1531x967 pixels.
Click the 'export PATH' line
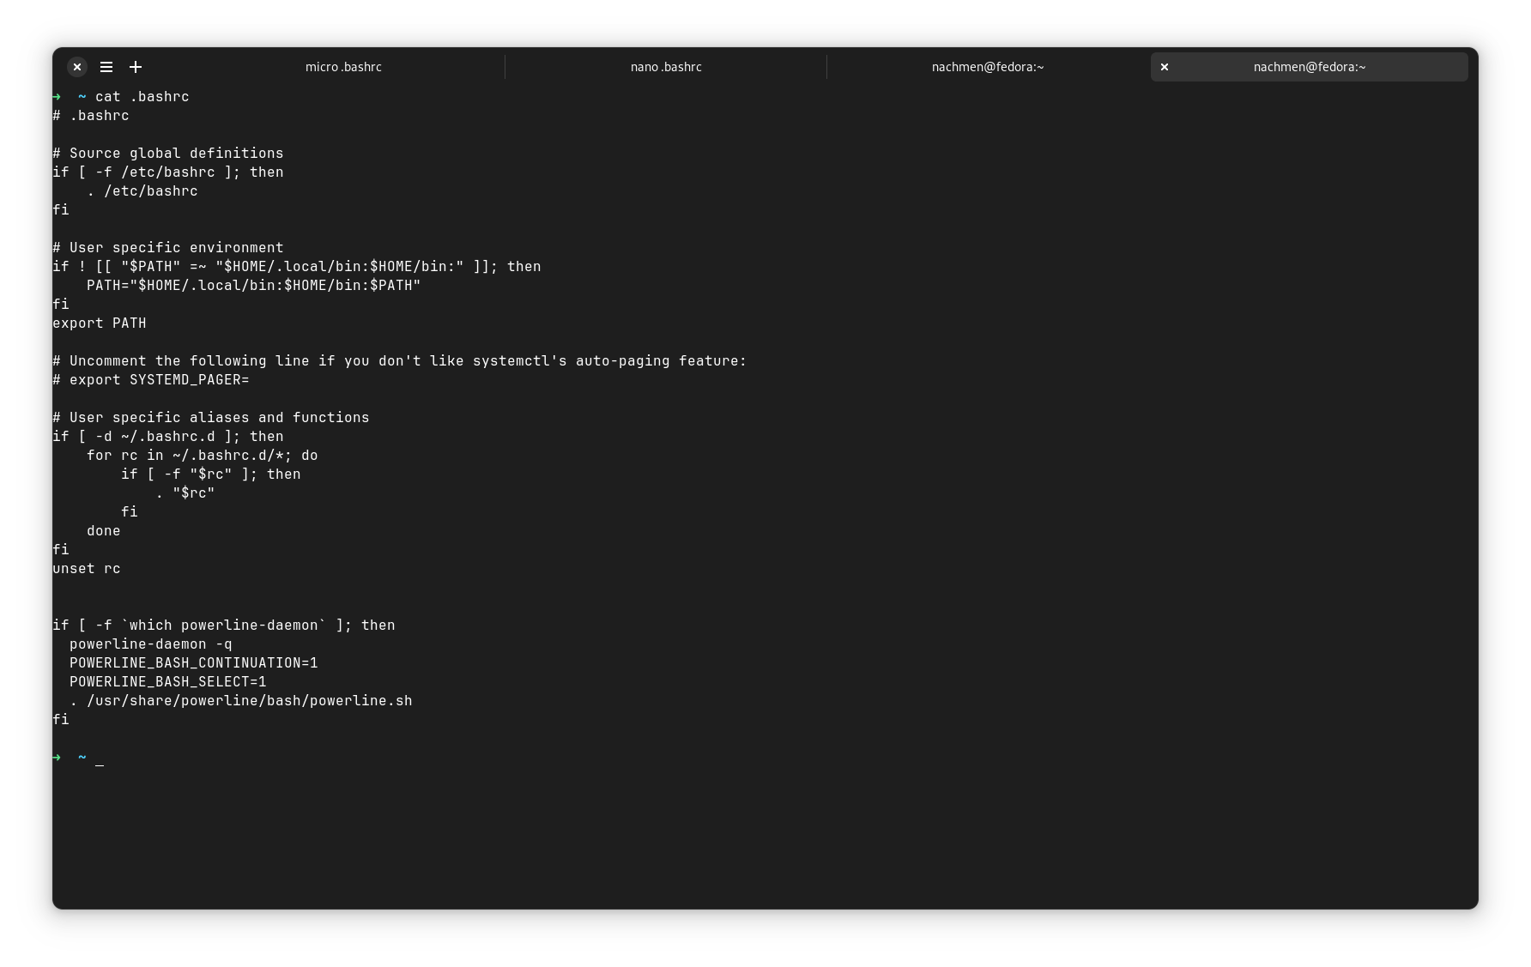pos(99,323)
